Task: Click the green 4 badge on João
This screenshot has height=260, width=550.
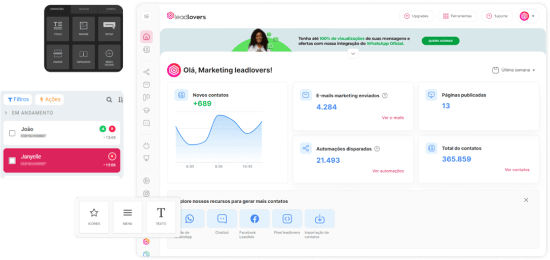Action: pyautogui.click(x=102, y=129)
